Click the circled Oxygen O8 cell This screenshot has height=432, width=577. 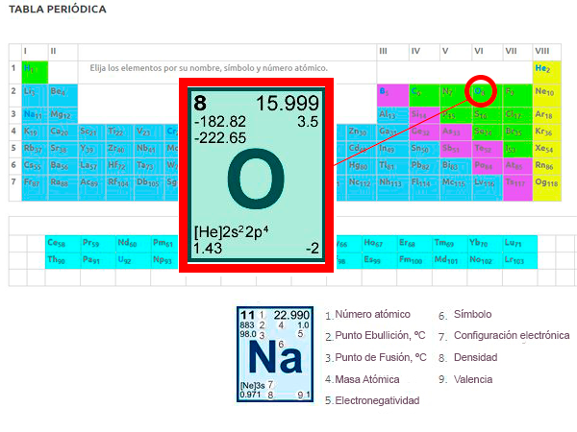point(481,91)
